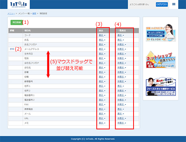Open the ネットショップ ad banner
186x142 pixels.
point(161,60)
